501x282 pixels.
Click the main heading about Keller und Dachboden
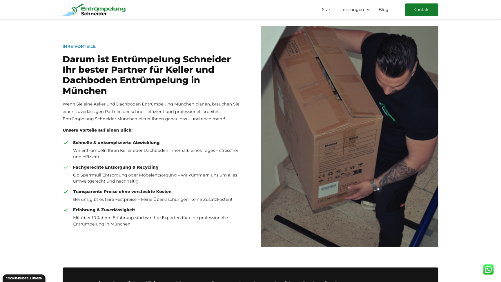[147, 75]
